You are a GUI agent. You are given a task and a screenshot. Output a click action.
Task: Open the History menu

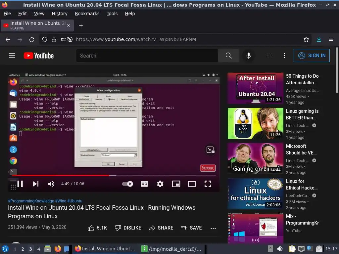(x=60, y=14)
